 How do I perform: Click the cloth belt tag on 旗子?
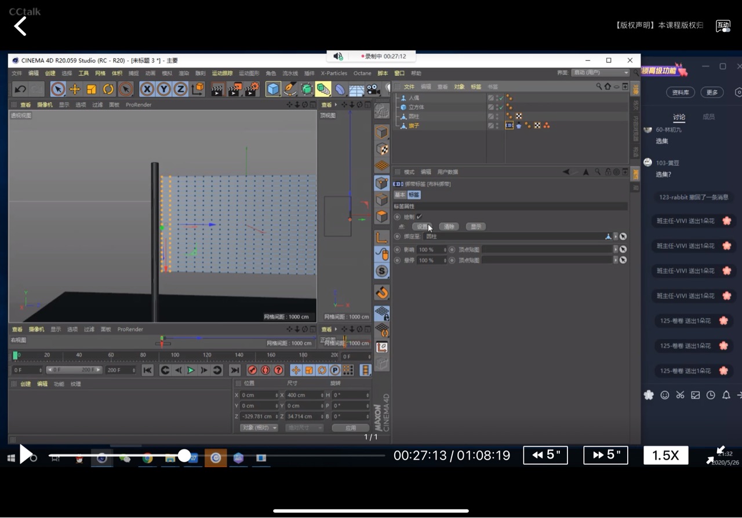coord(509,126)
